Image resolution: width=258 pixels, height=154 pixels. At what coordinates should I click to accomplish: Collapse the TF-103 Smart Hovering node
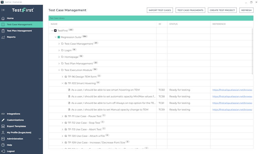[62, 83]
